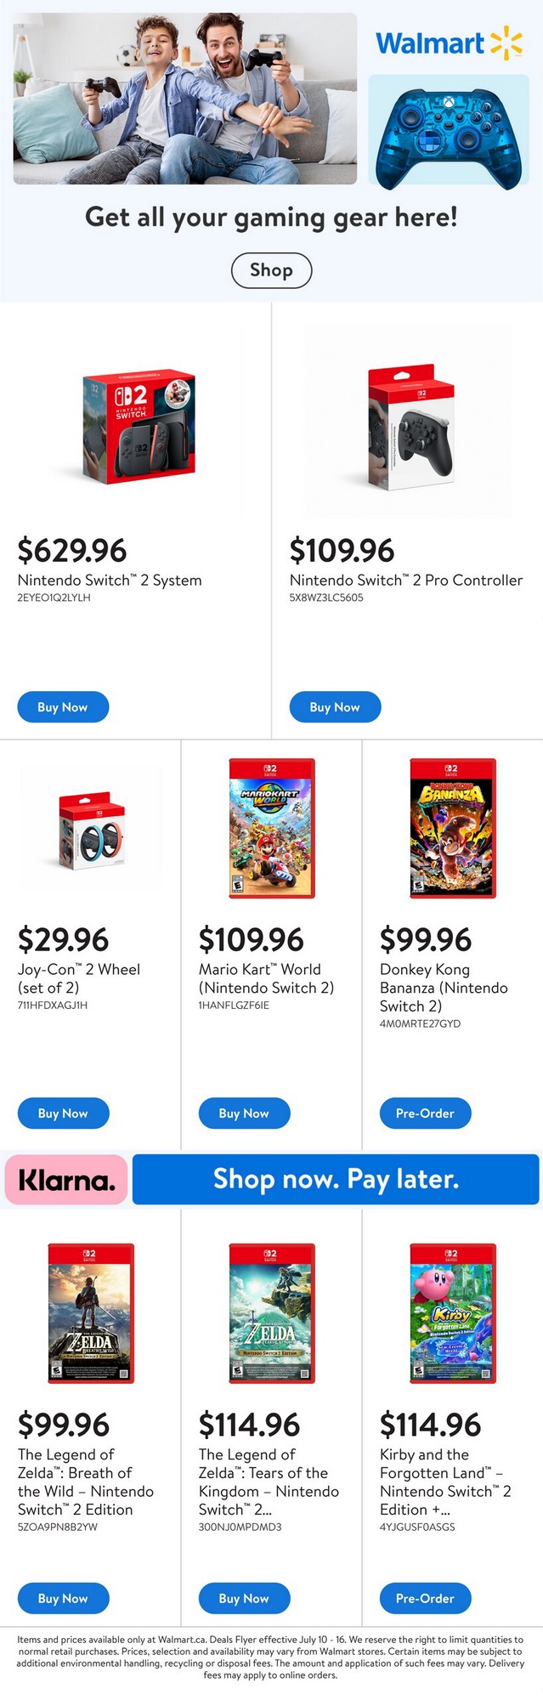Click the Shop now. Pay later. banner
The height and width of the screenshot is (1700, 543).
click(336, 1180)
